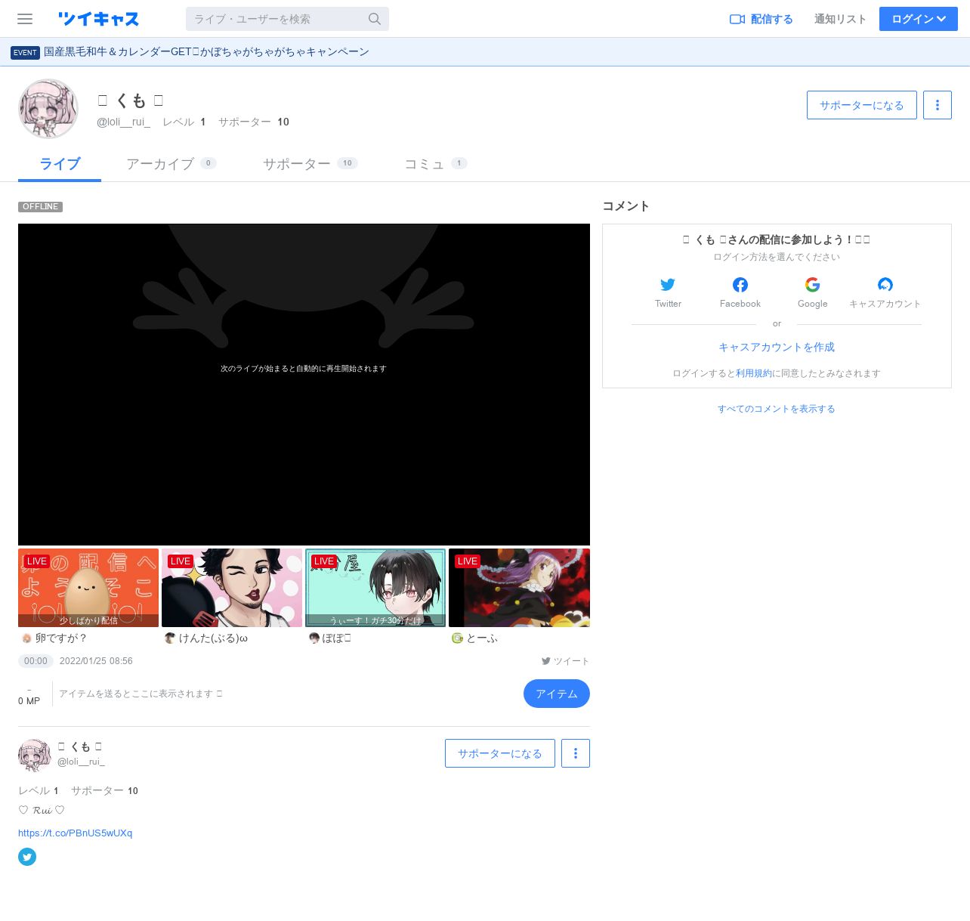The image size is (970, 921).
Task: Switch to the ライブ tab
Action: tap(60, 164)
